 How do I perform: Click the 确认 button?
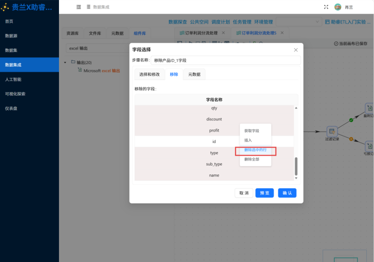pyautogui.click(x=287, y=193)
